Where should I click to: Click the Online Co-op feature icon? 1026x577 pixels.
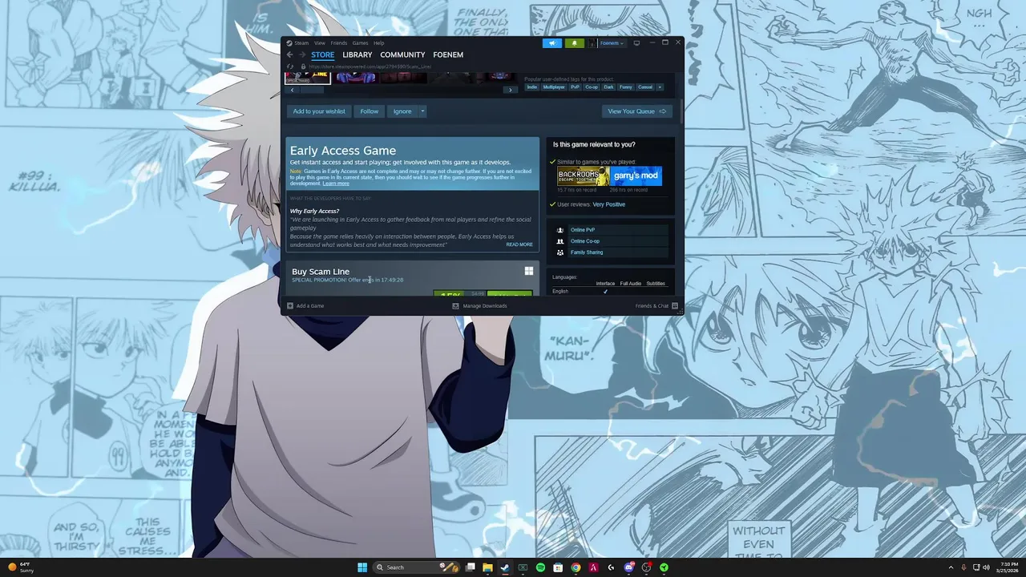pos(560,241)
